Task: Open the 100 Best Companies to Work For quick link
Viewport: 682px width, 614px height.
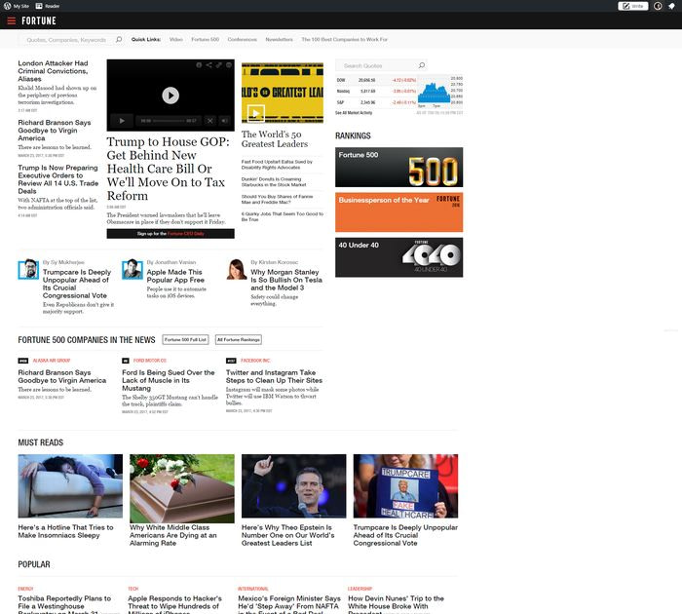Action: click(x=344, y=40)
